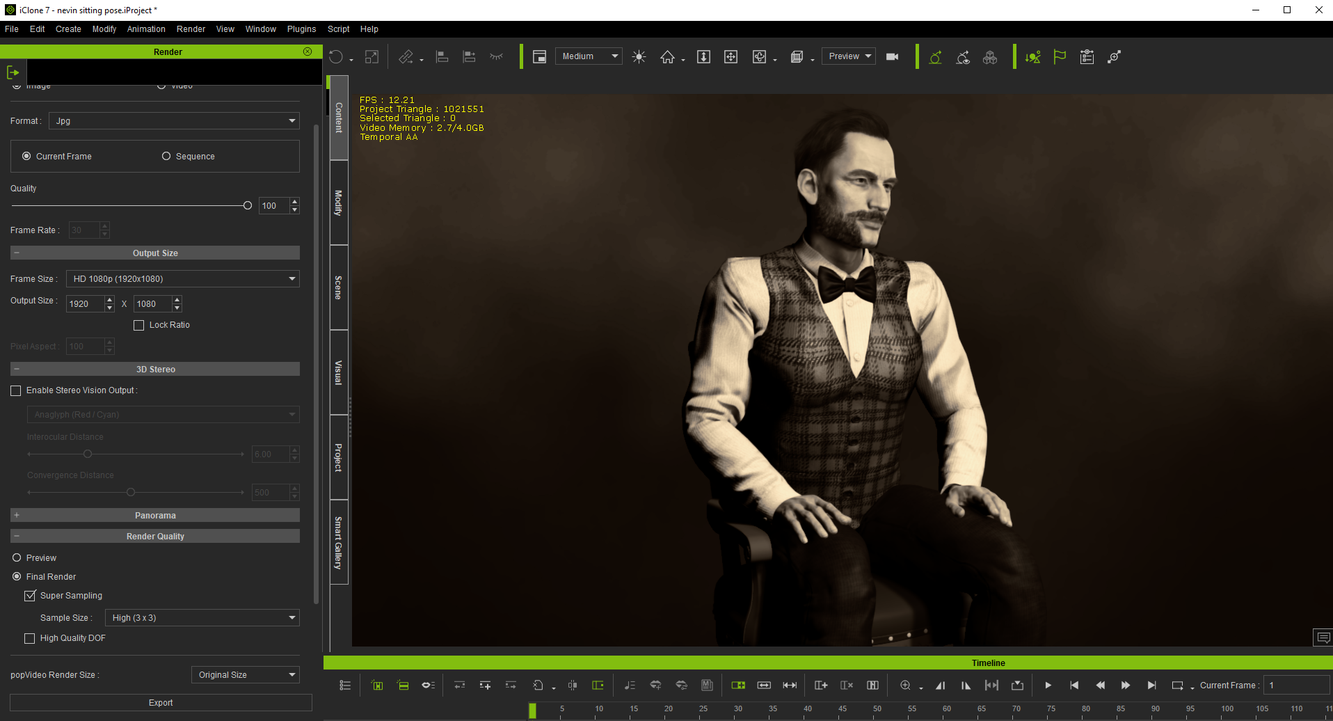Click the cubes/prop group icon
Viewport: 1333px width, 721px height.
pyautogui.click(x=990, y=57)
